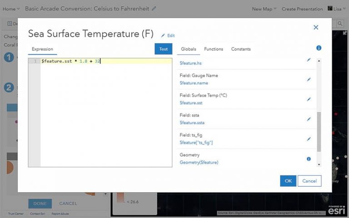
Task: Switch to the Functions tab
Action: [x=214, y=49]
